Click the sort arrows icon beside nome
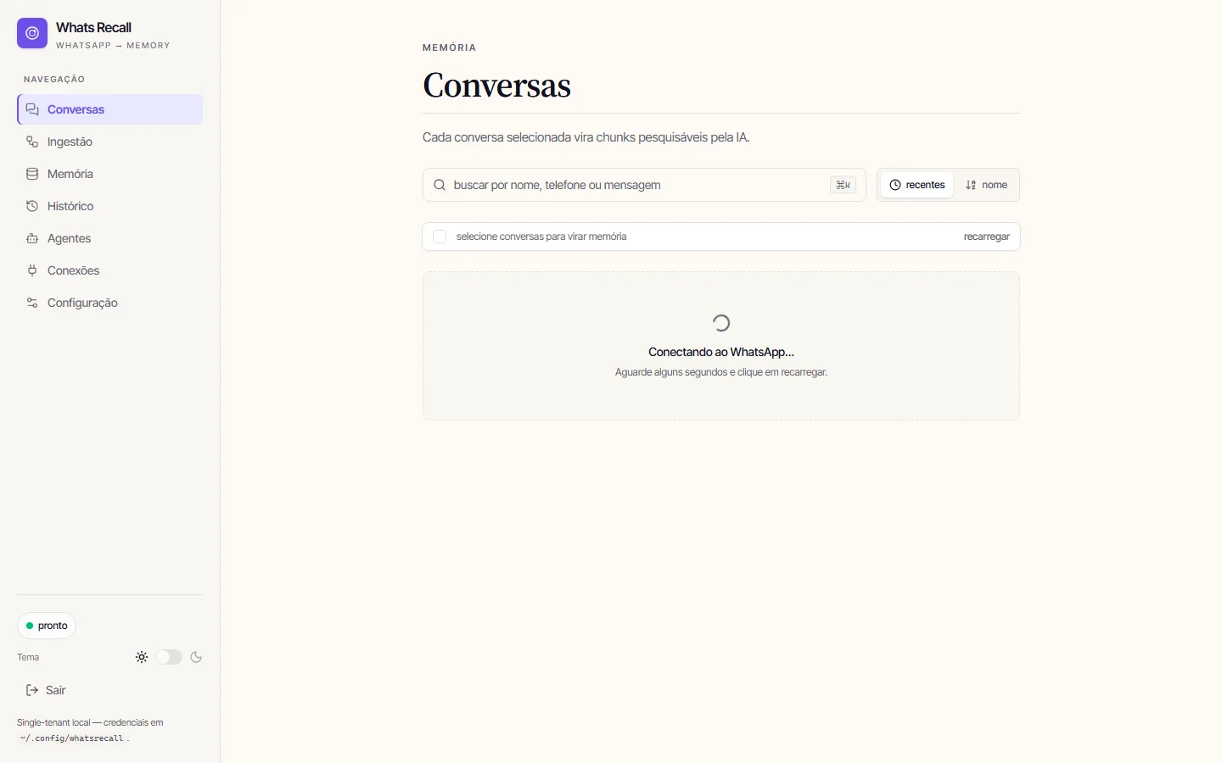The height and width of the screenshot is (763, 1222). [x=971, y=185]
